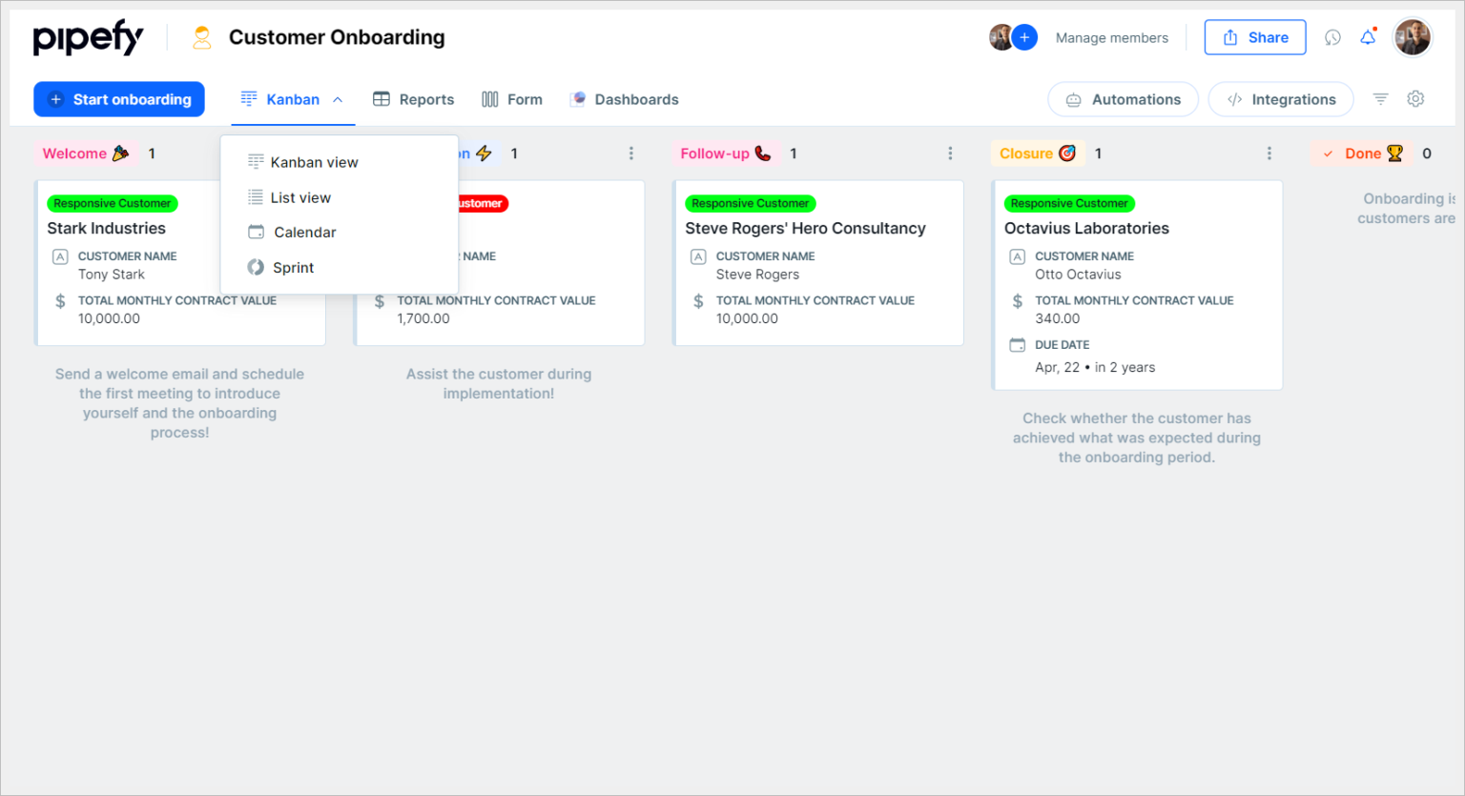Viewport: 1465px width, 796px height.
Task: Choose Calendar in the view menu
Action: [x=304, y=233]
